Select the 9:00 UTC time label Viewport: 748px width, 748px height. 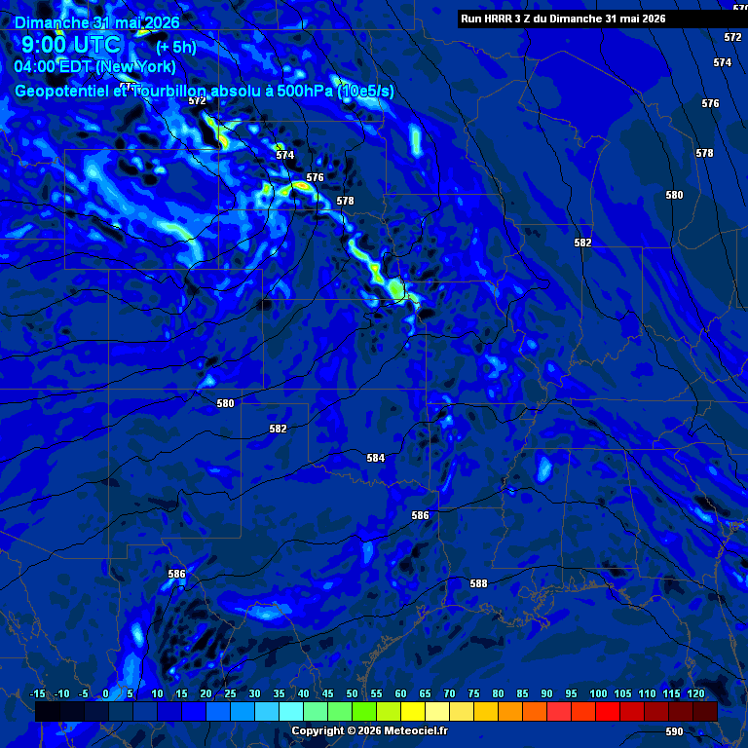click(x=71, y=45)
